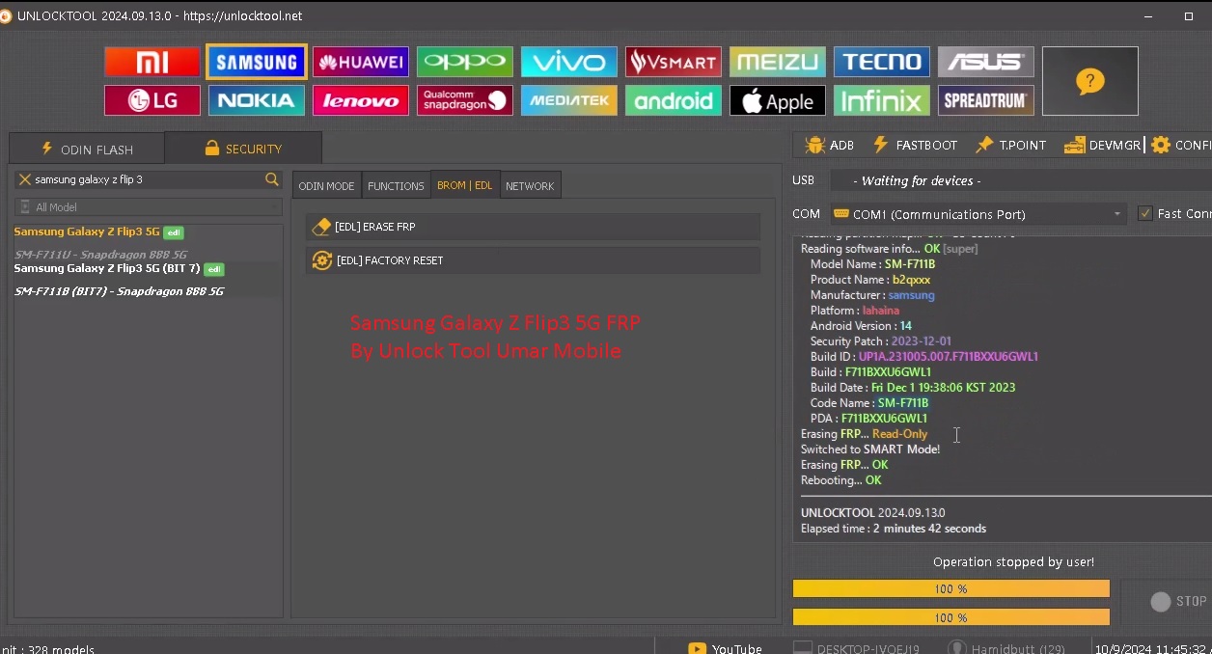Open the USB waiting for devices dropdown

point(1020,180)
